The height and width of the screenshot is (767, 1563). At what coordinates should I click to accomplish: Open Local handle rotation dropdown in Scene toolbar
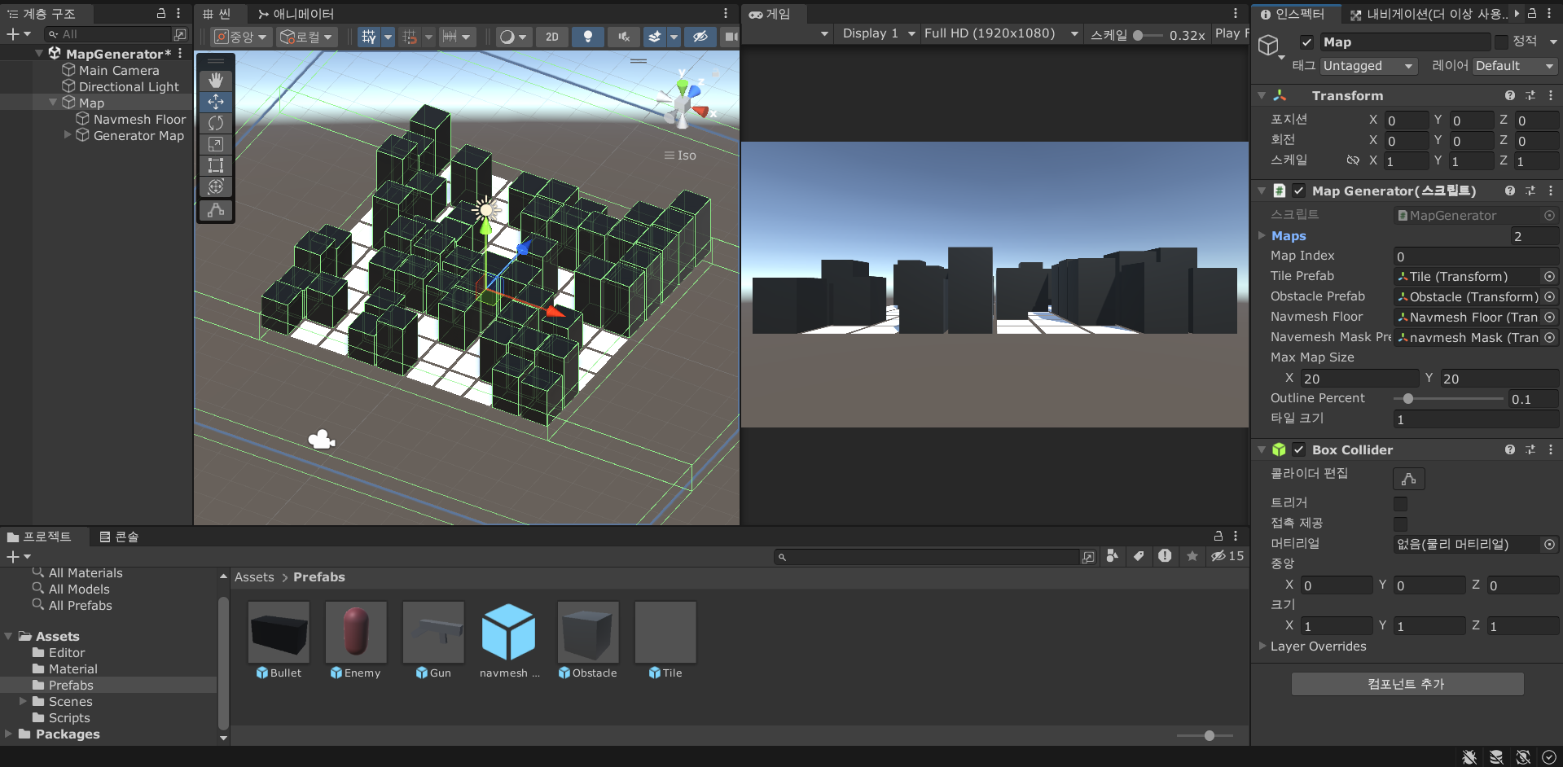click(306, 37)
